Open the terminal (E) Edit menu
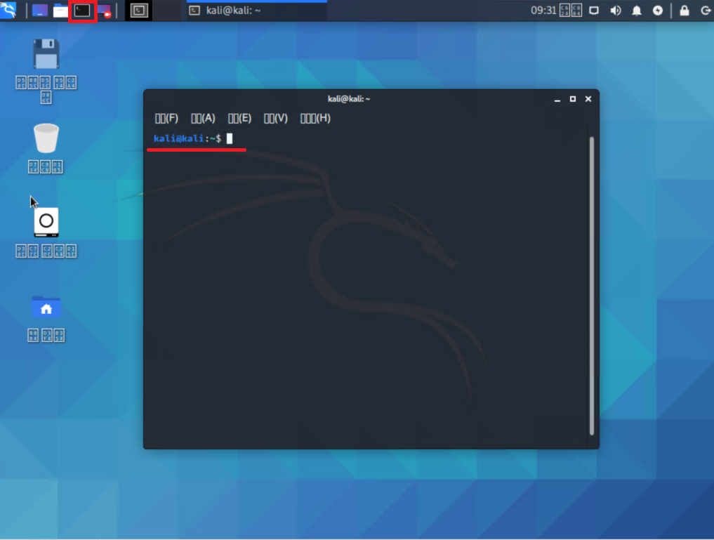Viewport: 714px width, 540px height. pos(239,119)
